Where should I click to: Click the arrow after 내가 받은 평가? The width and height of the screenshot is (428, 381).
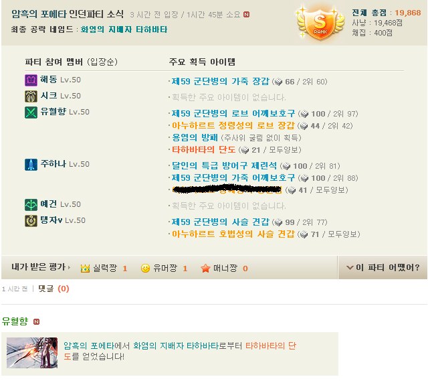point(69,267)
